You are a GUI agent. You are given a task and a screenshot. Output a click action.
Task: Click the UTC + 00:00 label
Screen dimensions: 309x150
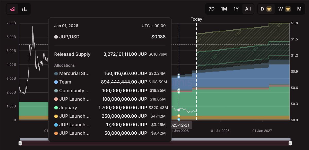click(153, 26)
